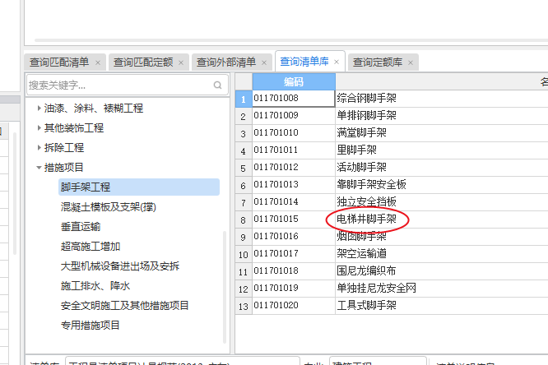The image size is (548, 365).
Task: Select code cell 011701009
Action: click(x=294, y=115)
